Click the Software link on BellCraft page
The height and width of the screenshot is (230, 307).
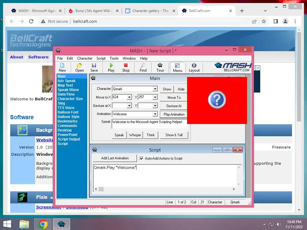(x=38, y=57)
